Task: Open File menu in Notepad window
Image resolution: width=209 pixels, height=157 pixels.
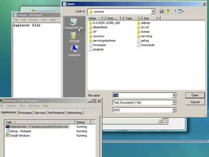Action: pos(16,20)
